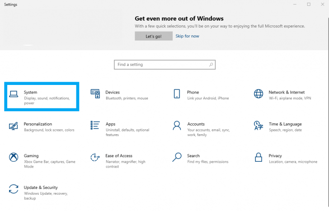Maximize the Settings window
This screenshot has height=211, width=329.
309,4
